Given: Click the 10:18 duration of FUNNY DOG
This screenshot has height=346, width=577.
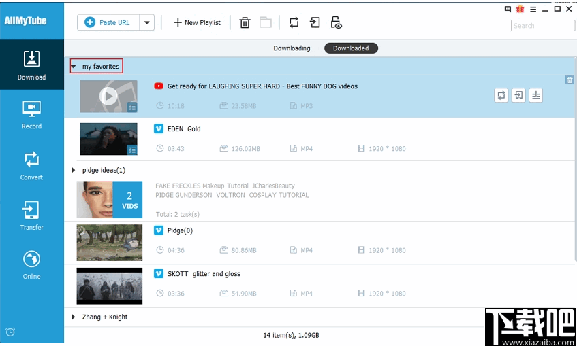Looking at the screenshot, I should pyautogui.click(x=176, y=106).
